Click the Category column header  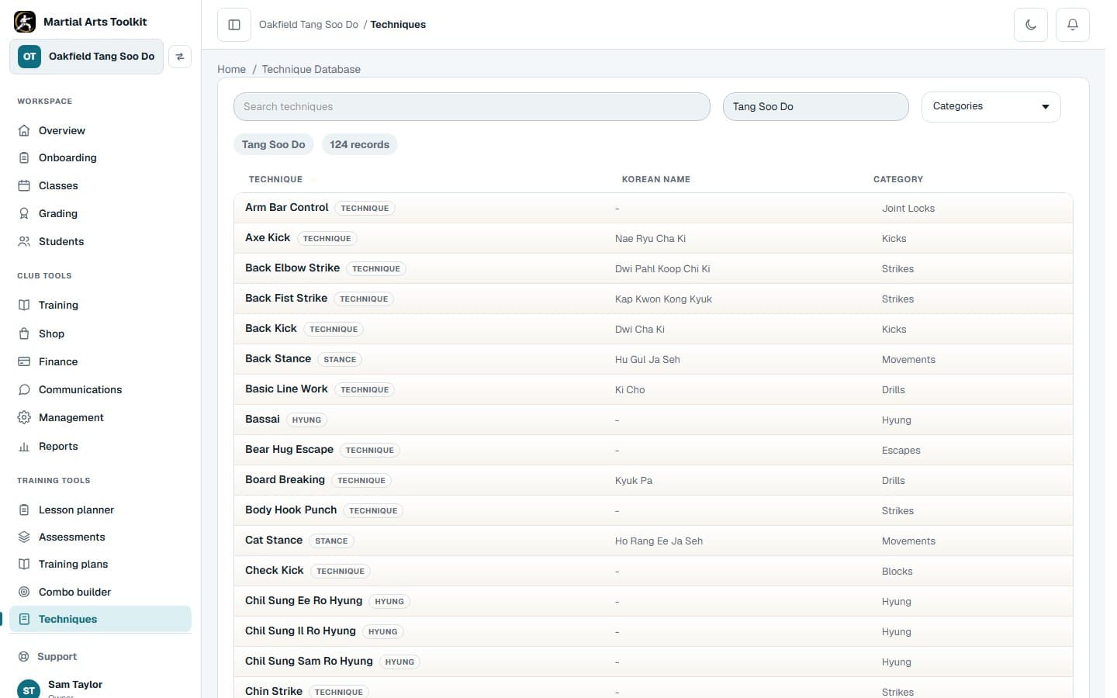[898, 179]
